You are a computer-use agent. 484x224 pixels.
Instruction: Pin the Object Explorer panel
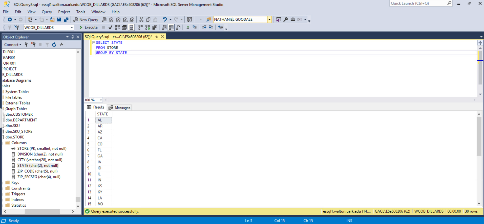point(73,37)
